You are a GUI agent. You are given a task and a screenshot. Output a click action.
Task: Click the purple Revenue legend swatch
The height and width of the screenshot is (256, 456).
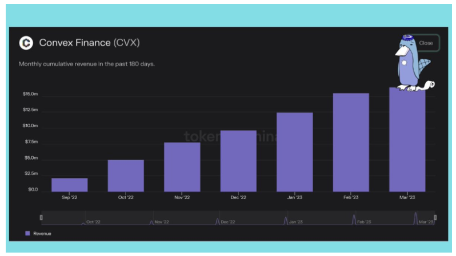[x=27, y=233]
